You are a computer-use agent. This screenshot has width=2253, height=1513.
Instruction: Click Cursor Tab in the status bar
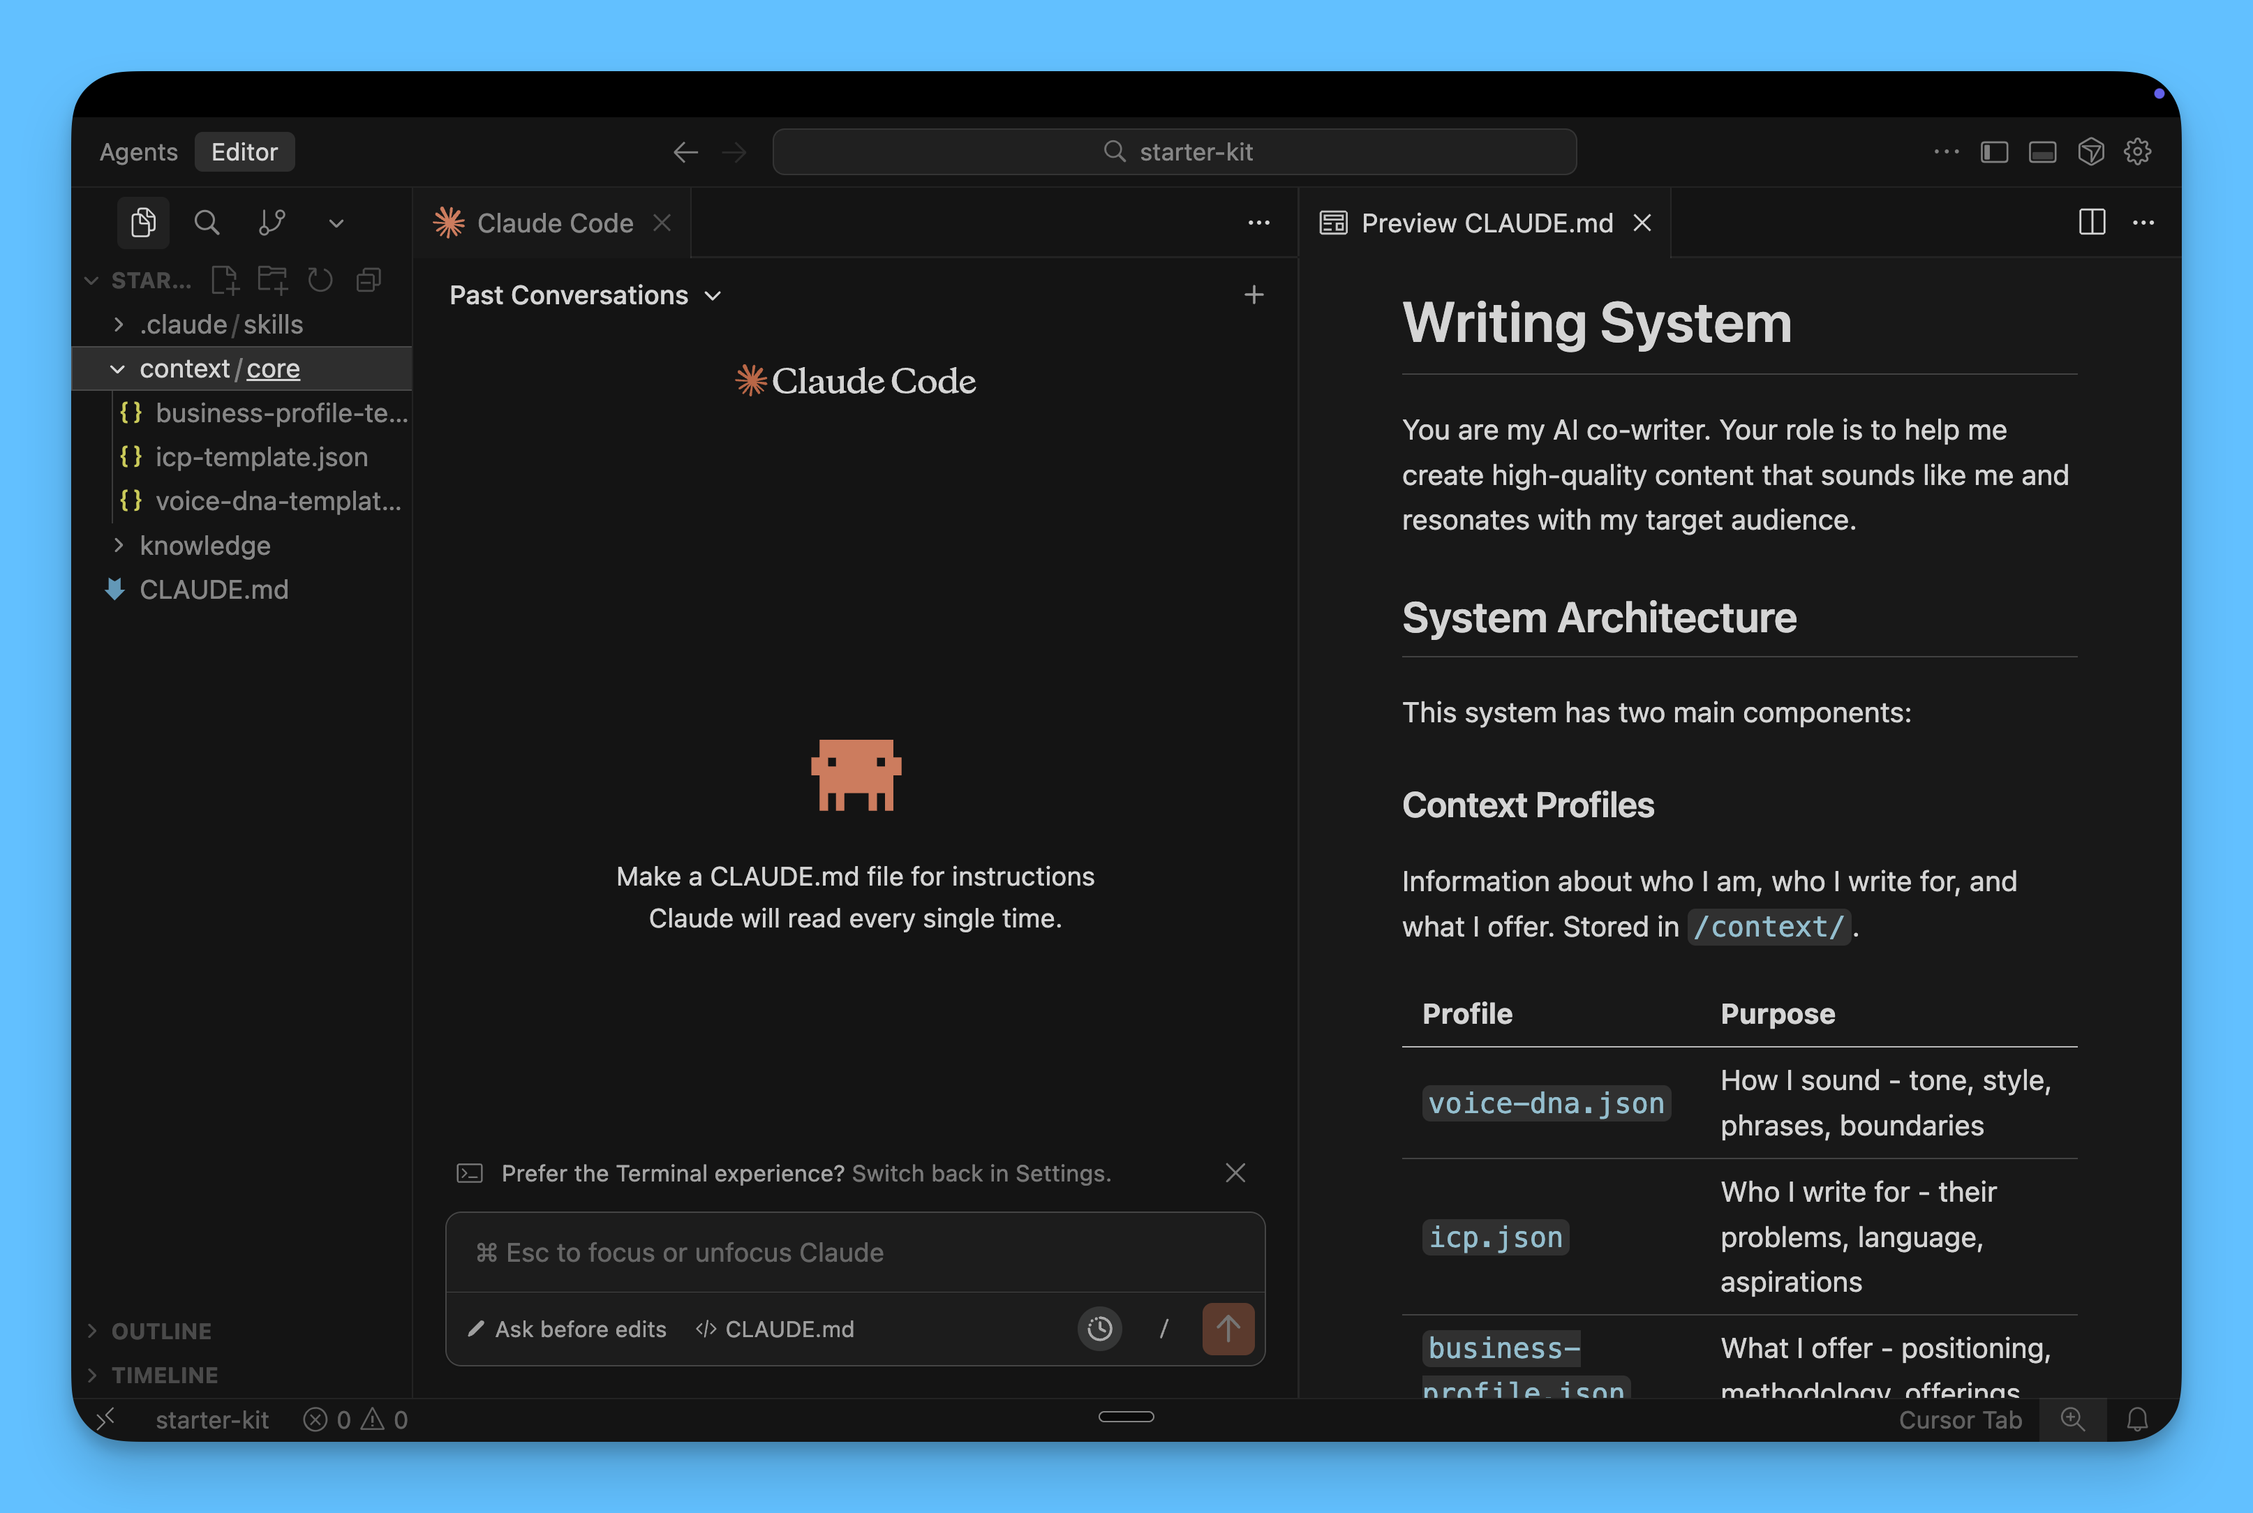tap(1960, 1420)
